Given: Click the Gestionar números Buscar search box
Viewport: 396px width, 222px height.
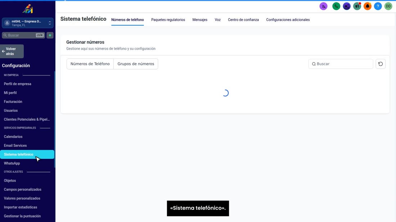Looking at the screenshot, I should coord(341,64).
